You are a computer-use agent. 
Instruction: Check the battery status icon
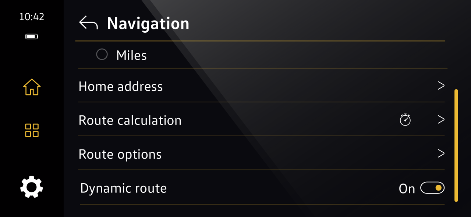32,36
